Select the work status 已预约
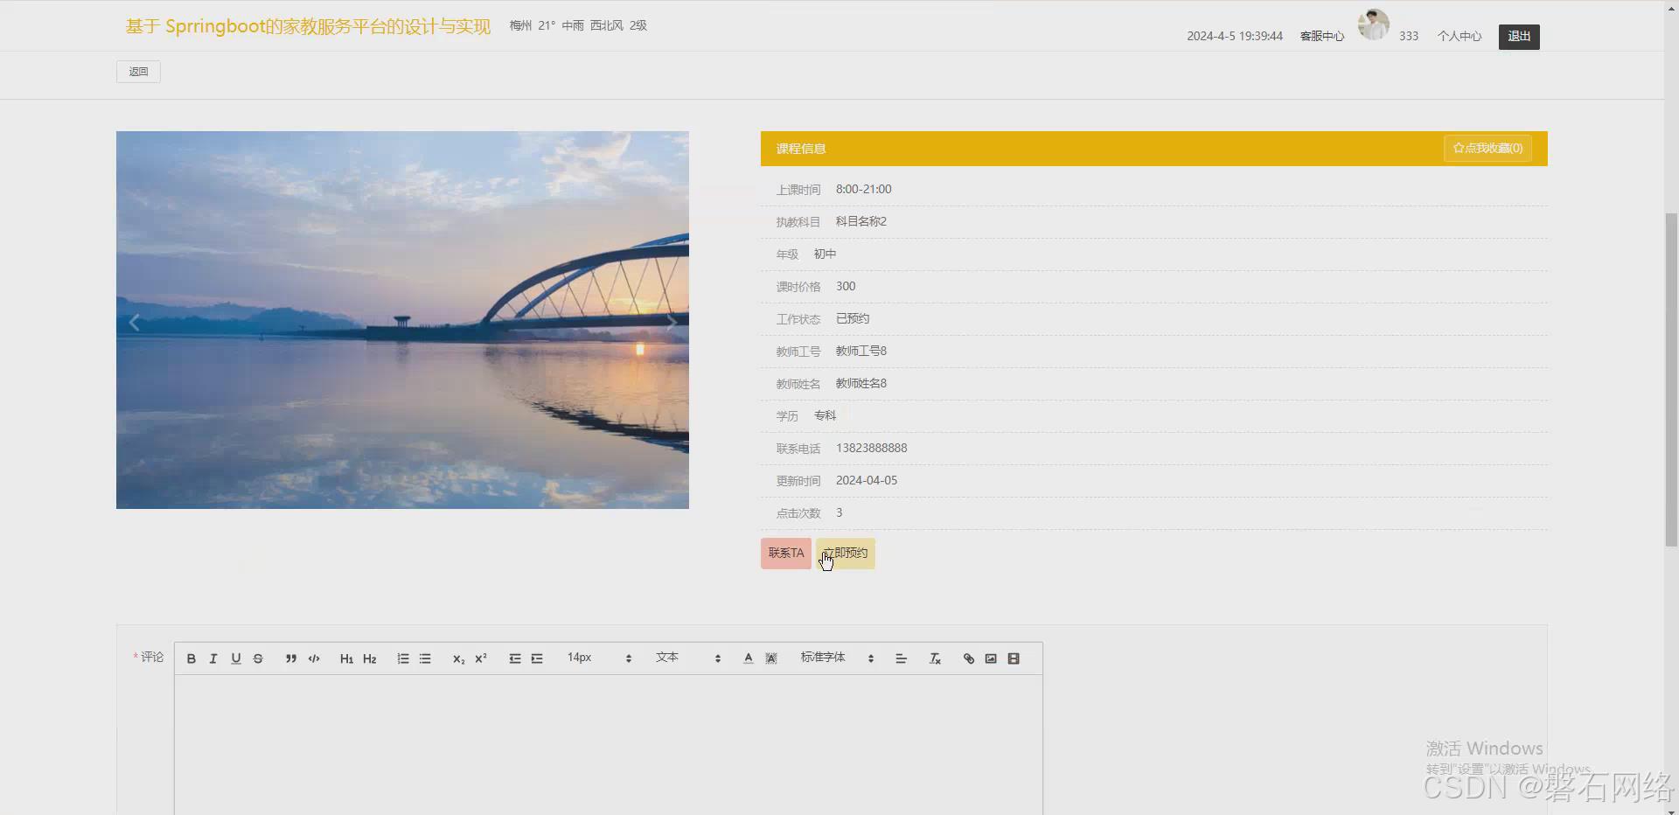This screenshot has width=1679, height=815. pos(853,318)
